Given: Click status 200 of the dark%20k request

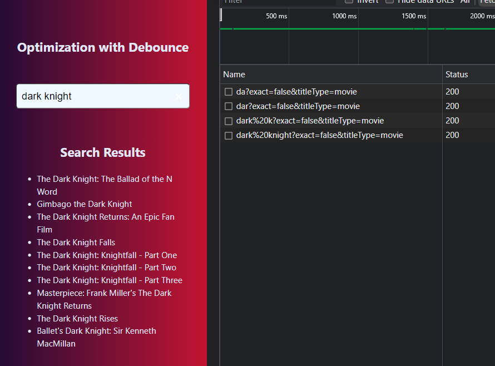Looking at the screenshot, I should pyautogui.click(x=452, y=121).
